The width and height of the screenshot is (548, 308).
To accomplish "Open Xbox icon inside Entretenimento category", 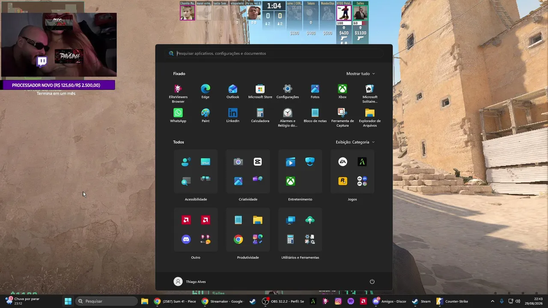I will pyautogui.click(x=291, y=181).
